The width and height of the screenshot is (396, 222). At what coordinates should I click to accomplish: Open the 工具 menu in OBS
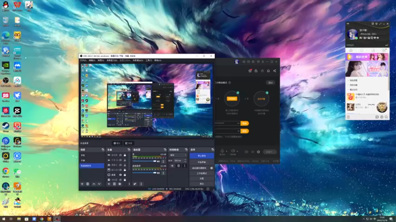[x=149, y=60]
